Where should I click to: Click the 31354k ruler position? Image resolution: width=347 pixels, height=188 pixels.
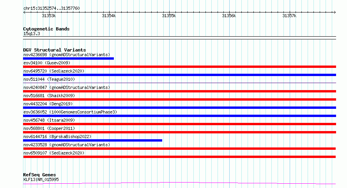109,16
